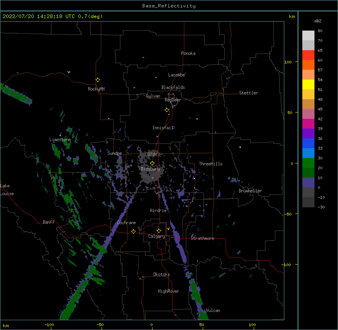Viewport: 338px width, 330px height.
Task: Click the Okotoks label
Action: (162, 274)
